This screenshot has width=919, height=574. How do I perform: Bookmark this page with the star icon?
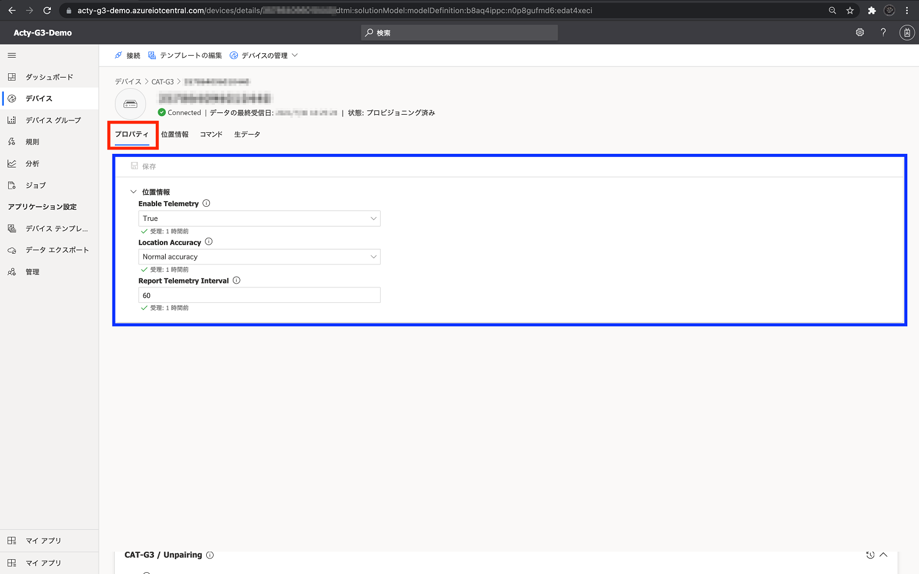[x=850, y=11]
